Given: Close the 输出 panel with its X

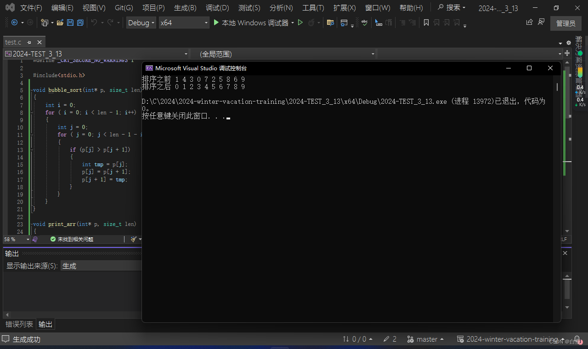Looking at the screenshot, I should coord(565,253).
